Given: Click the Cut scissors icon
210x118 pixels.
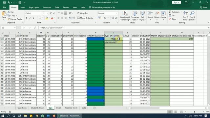Looking at the screenshot, I should (9, 12).
